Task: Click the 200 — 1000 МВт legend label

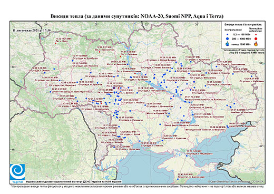Action: pyautogui.click(x=241, y=38)
